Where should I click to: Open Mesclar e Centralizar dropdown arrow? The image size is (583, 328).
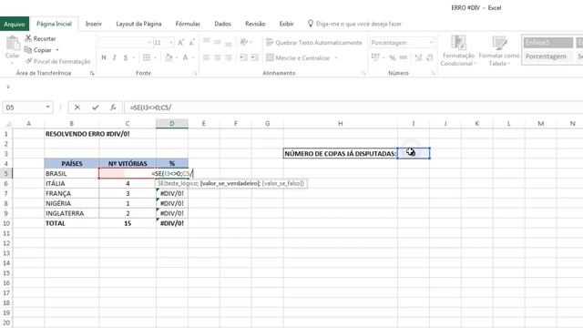click(x=336, y=58)
